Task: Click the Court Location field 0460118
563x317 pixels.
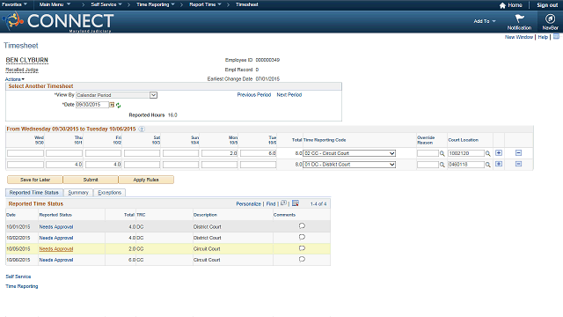Action: (x=465, y=165)
